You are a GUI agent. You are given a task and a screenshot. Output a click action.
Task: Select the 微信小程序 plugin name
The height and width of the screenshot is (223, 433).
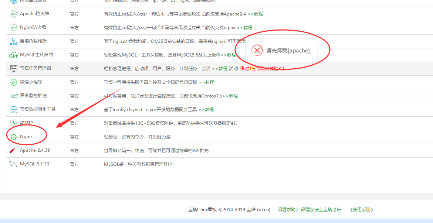(31, 82)
